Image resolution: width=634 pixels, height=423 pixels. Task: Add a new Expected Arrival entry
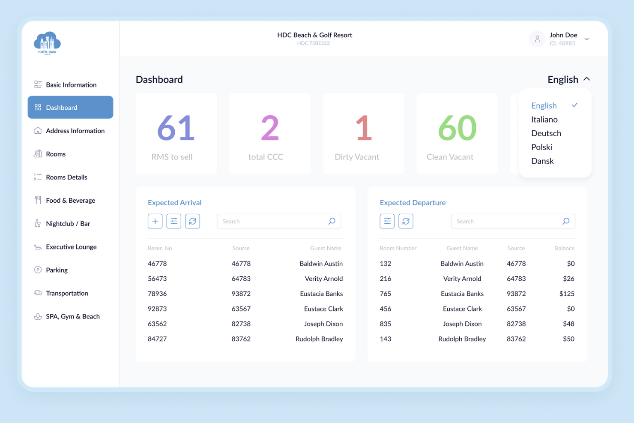click(155, 221)
